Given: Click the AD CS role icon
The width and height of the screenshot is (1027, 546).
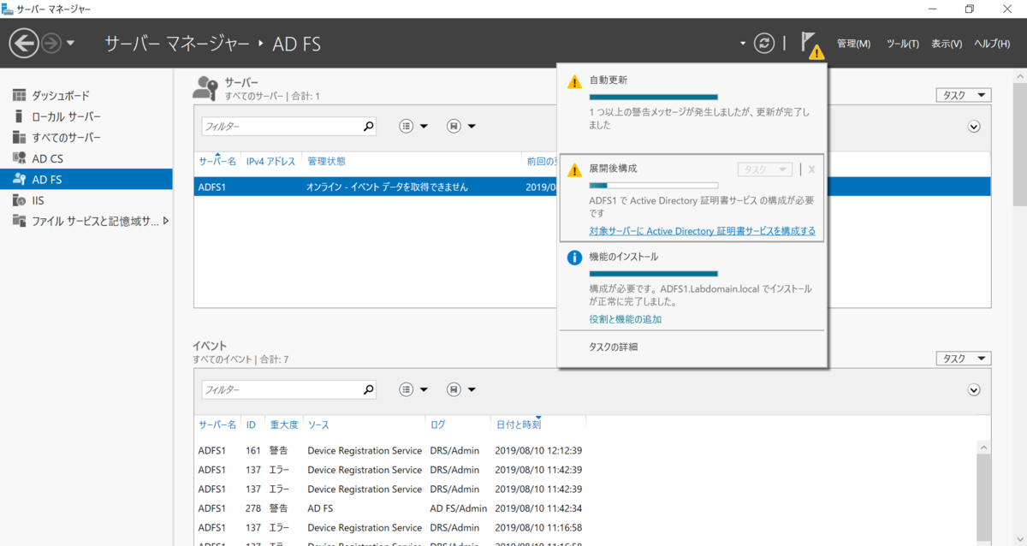Looking at the screenshot, I should point(19,158).
